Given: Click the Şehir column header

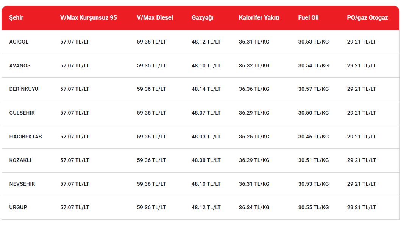Looking at the screenshot, I should pos(16,17).
